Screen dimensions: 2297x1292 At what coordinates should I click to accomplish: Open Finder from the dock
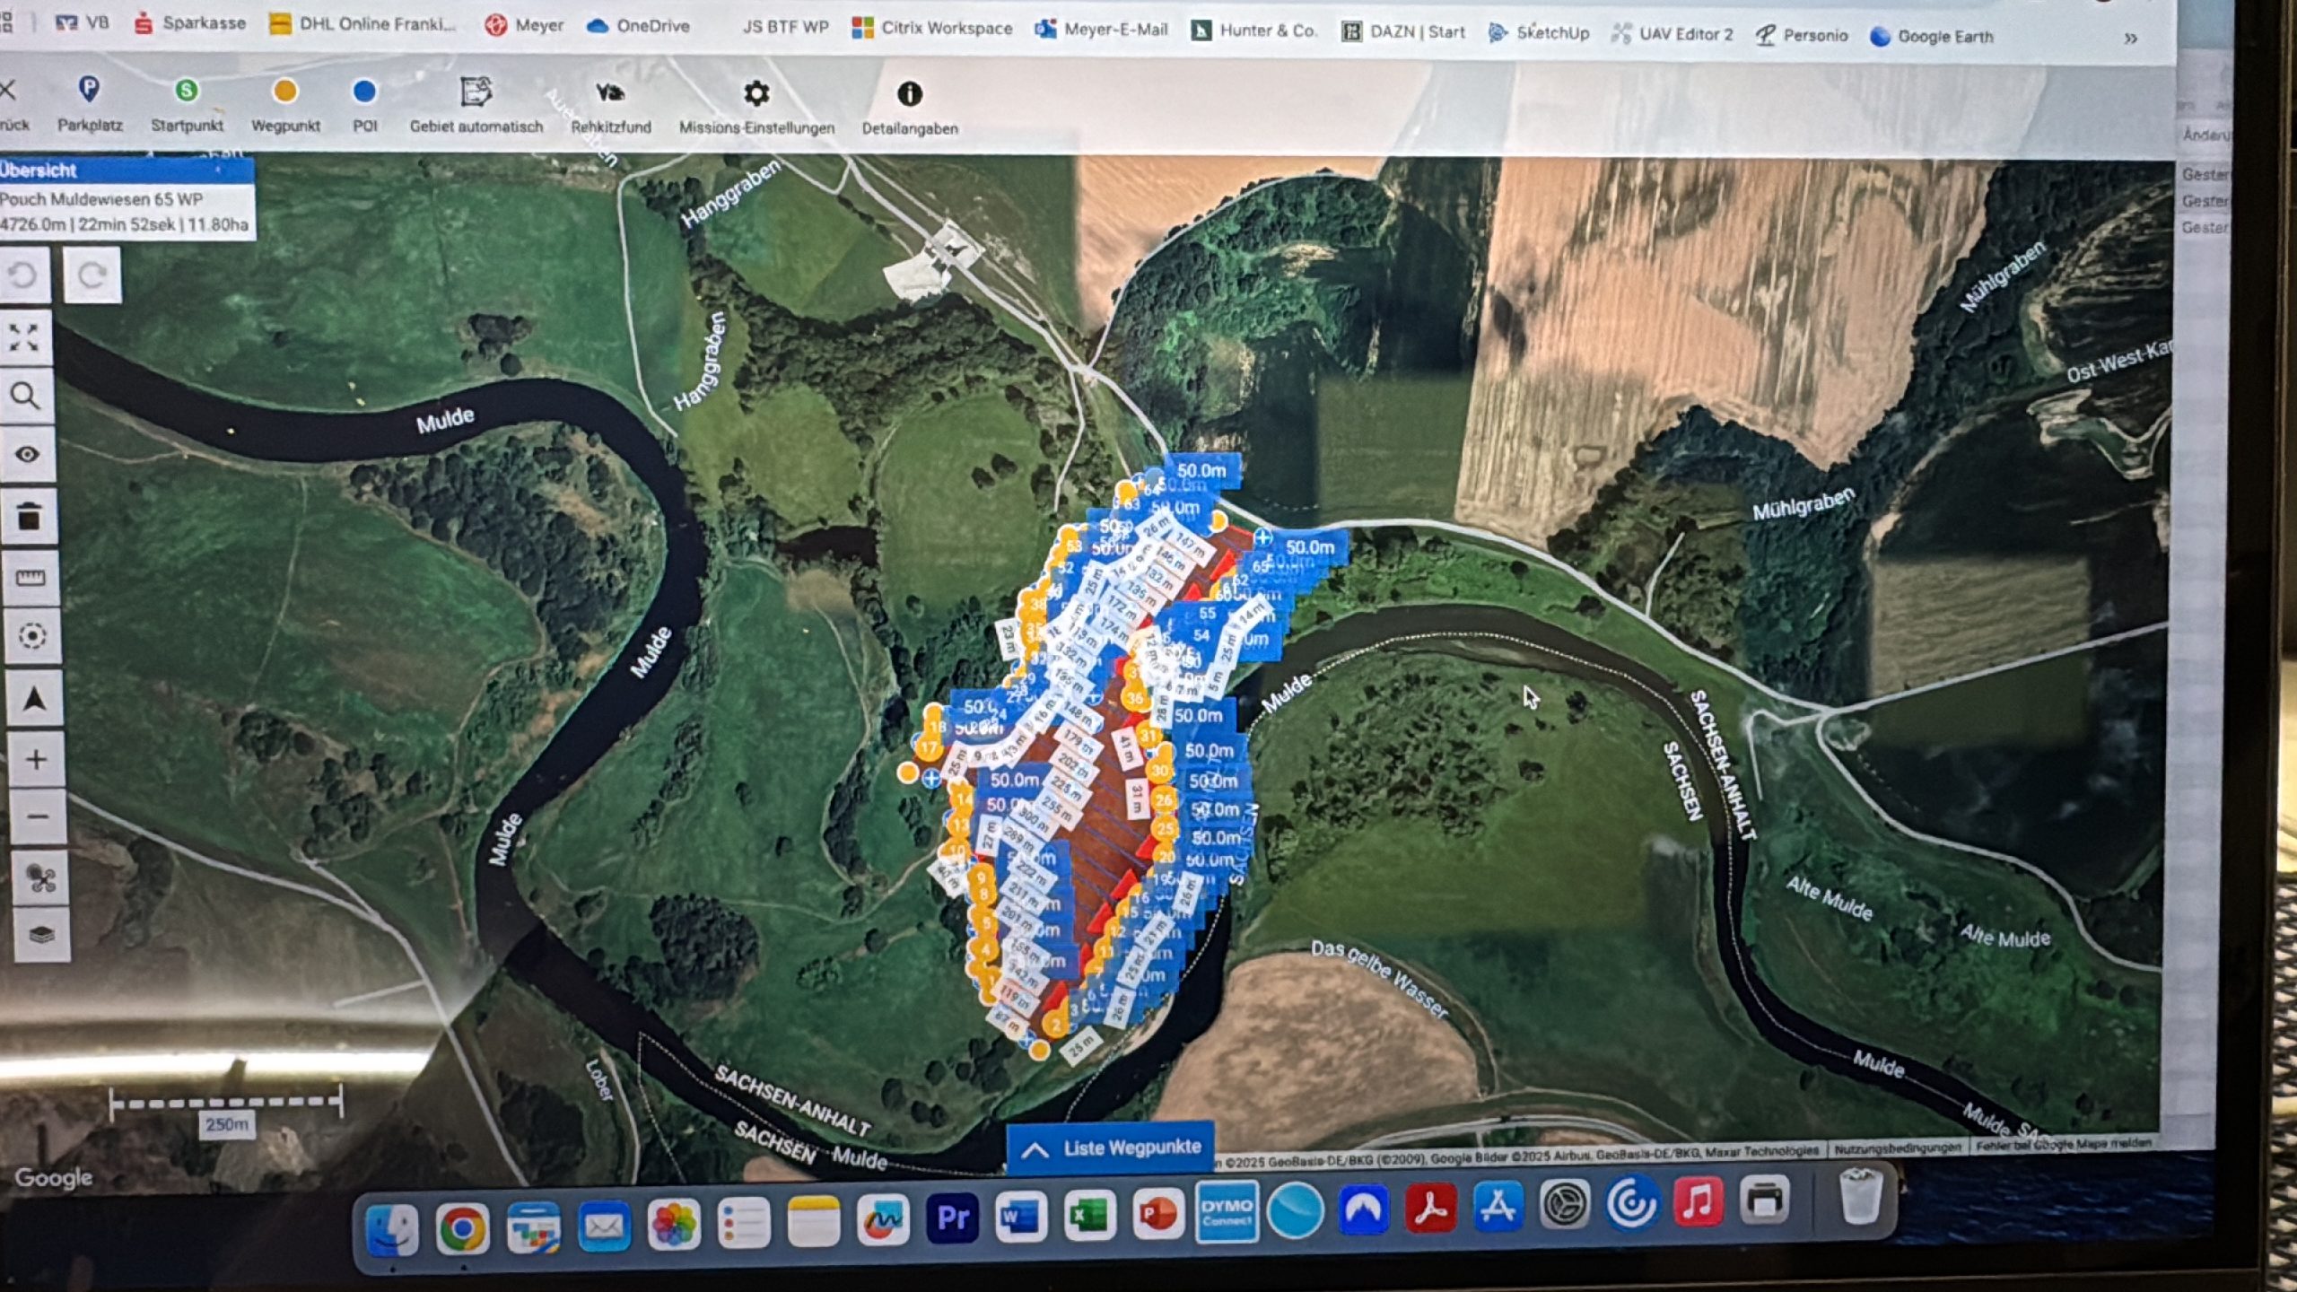pos(392,1228)
